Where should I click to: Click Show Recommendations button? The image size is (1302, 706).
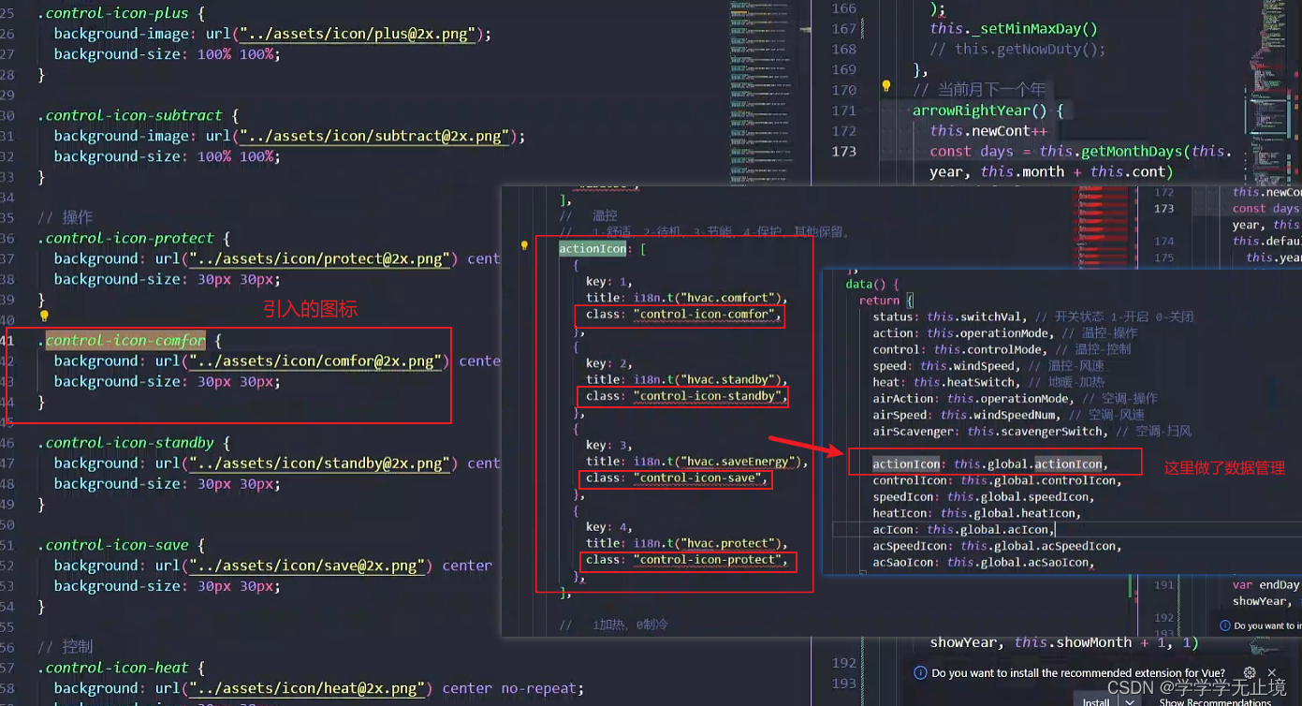1215,701
